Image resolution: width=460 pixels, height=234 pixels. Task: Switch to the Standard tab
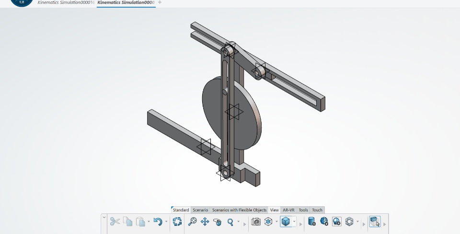pos(181,210)
